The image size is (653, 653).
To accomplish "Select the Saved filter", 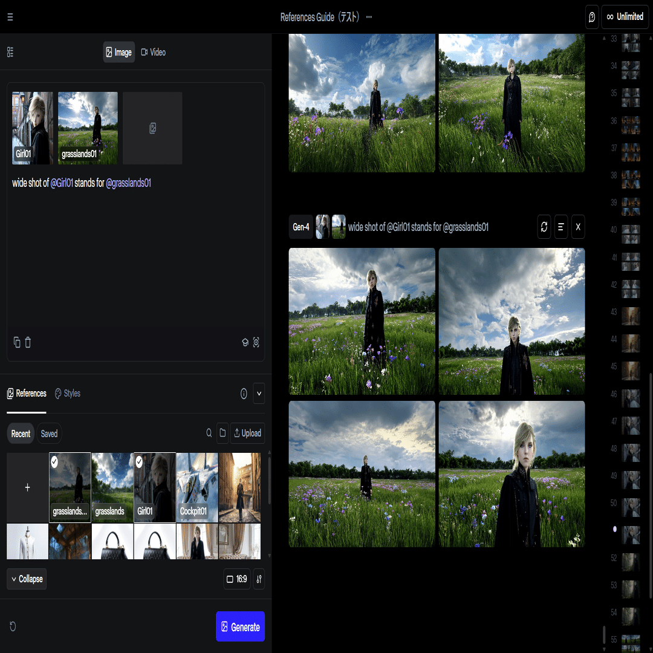I will click(49, 434).
